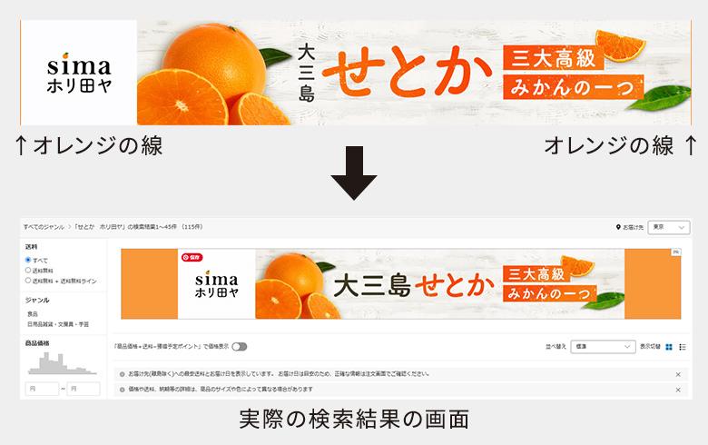Click the maximum price input field
Viewport: 708px width, 445px height.
click(x=84, y=389)
